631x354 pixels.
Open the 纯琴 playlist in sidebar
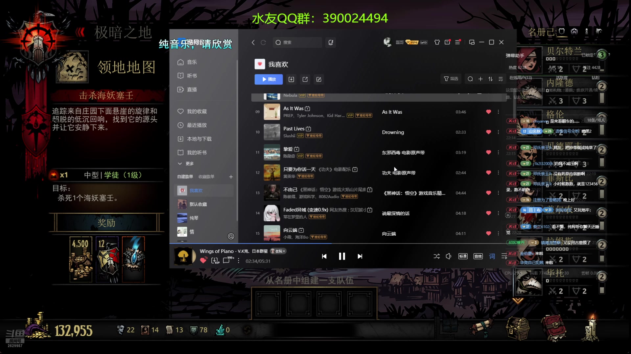204,218
